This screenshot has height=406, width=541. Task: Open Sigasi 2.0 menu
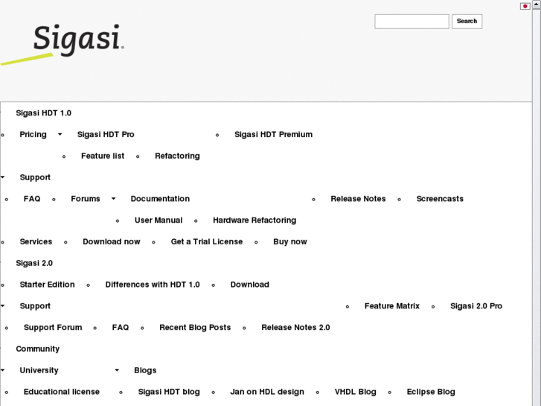[34, 263]
